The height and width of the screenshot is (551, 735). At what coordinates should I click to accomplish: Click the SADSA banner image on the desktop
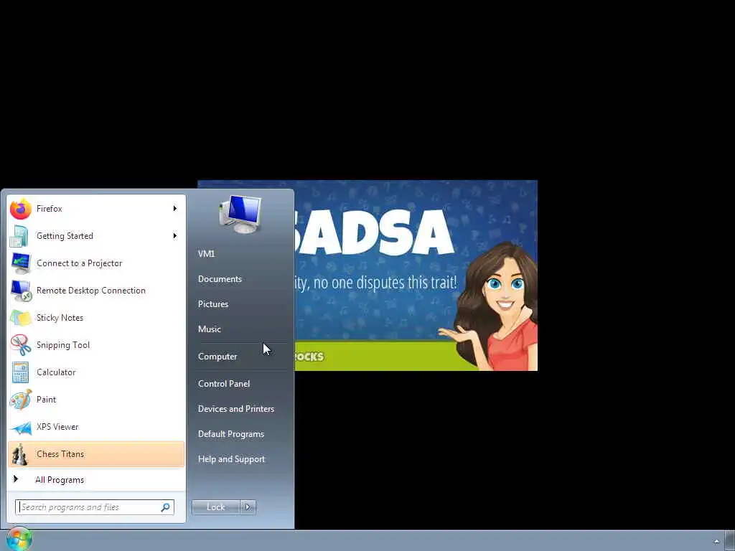(416, 275)
